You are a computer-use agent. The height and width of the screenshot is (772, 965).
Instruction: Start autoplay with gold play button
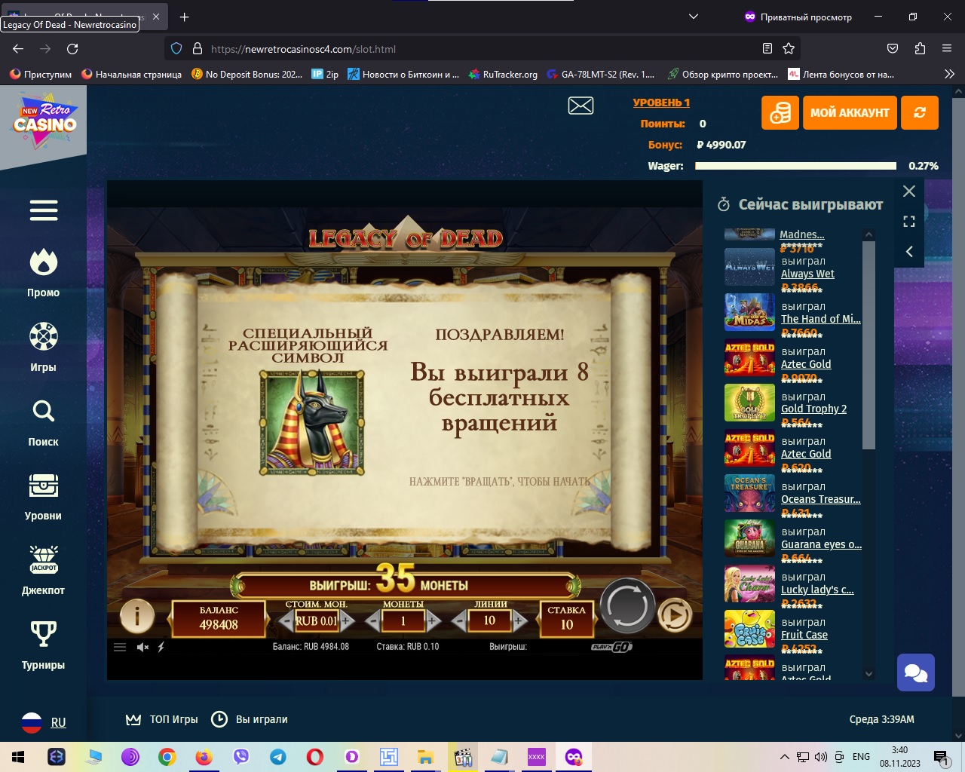(675, 616)
